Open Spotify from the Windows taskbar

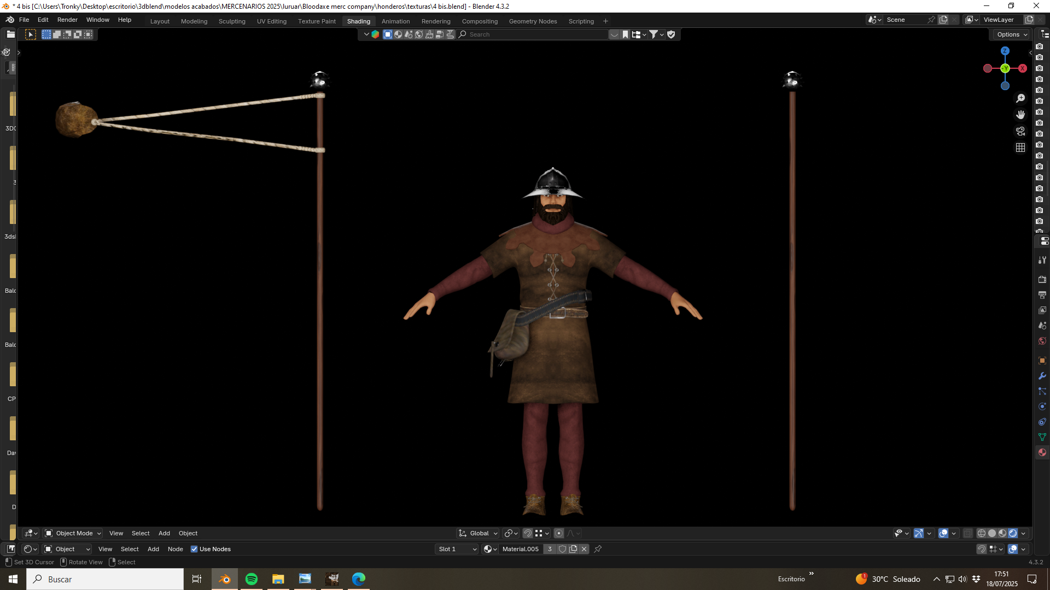pos(252,579)
